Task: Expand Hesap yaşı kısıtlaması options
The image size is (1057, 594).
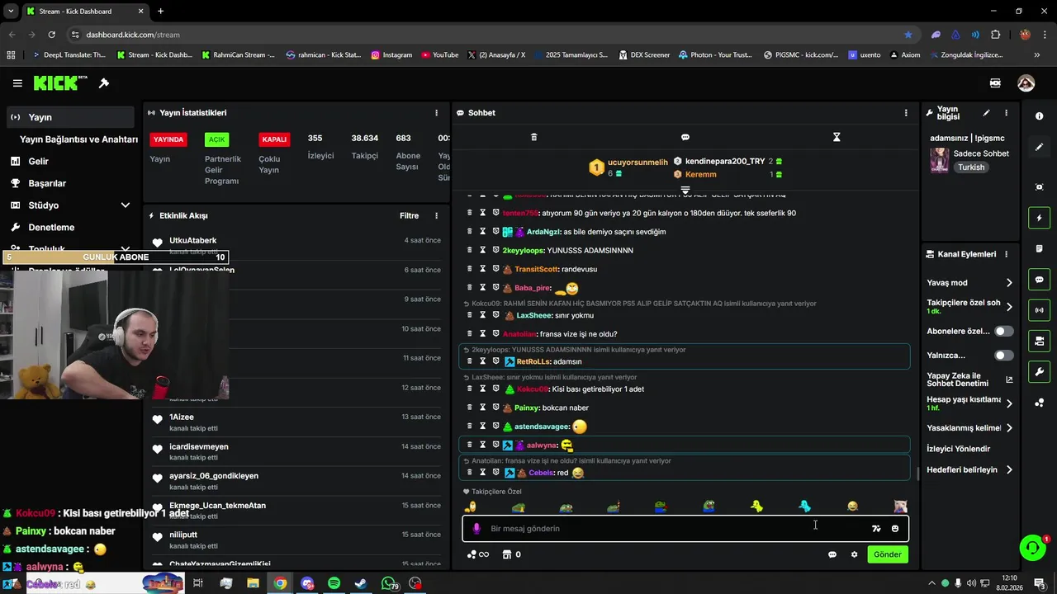Action: pos(1009,403)
